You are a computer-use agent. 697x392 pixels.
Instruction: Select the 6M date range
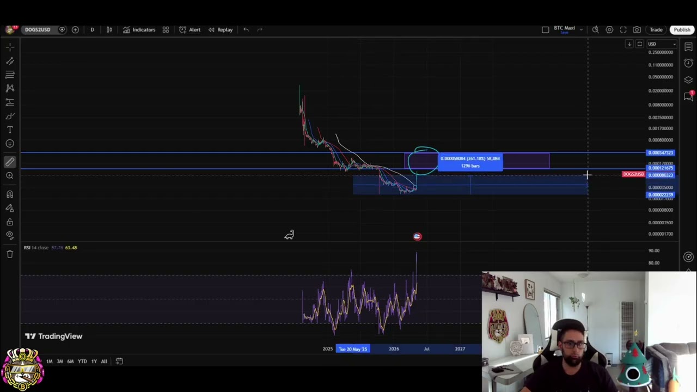70,361
